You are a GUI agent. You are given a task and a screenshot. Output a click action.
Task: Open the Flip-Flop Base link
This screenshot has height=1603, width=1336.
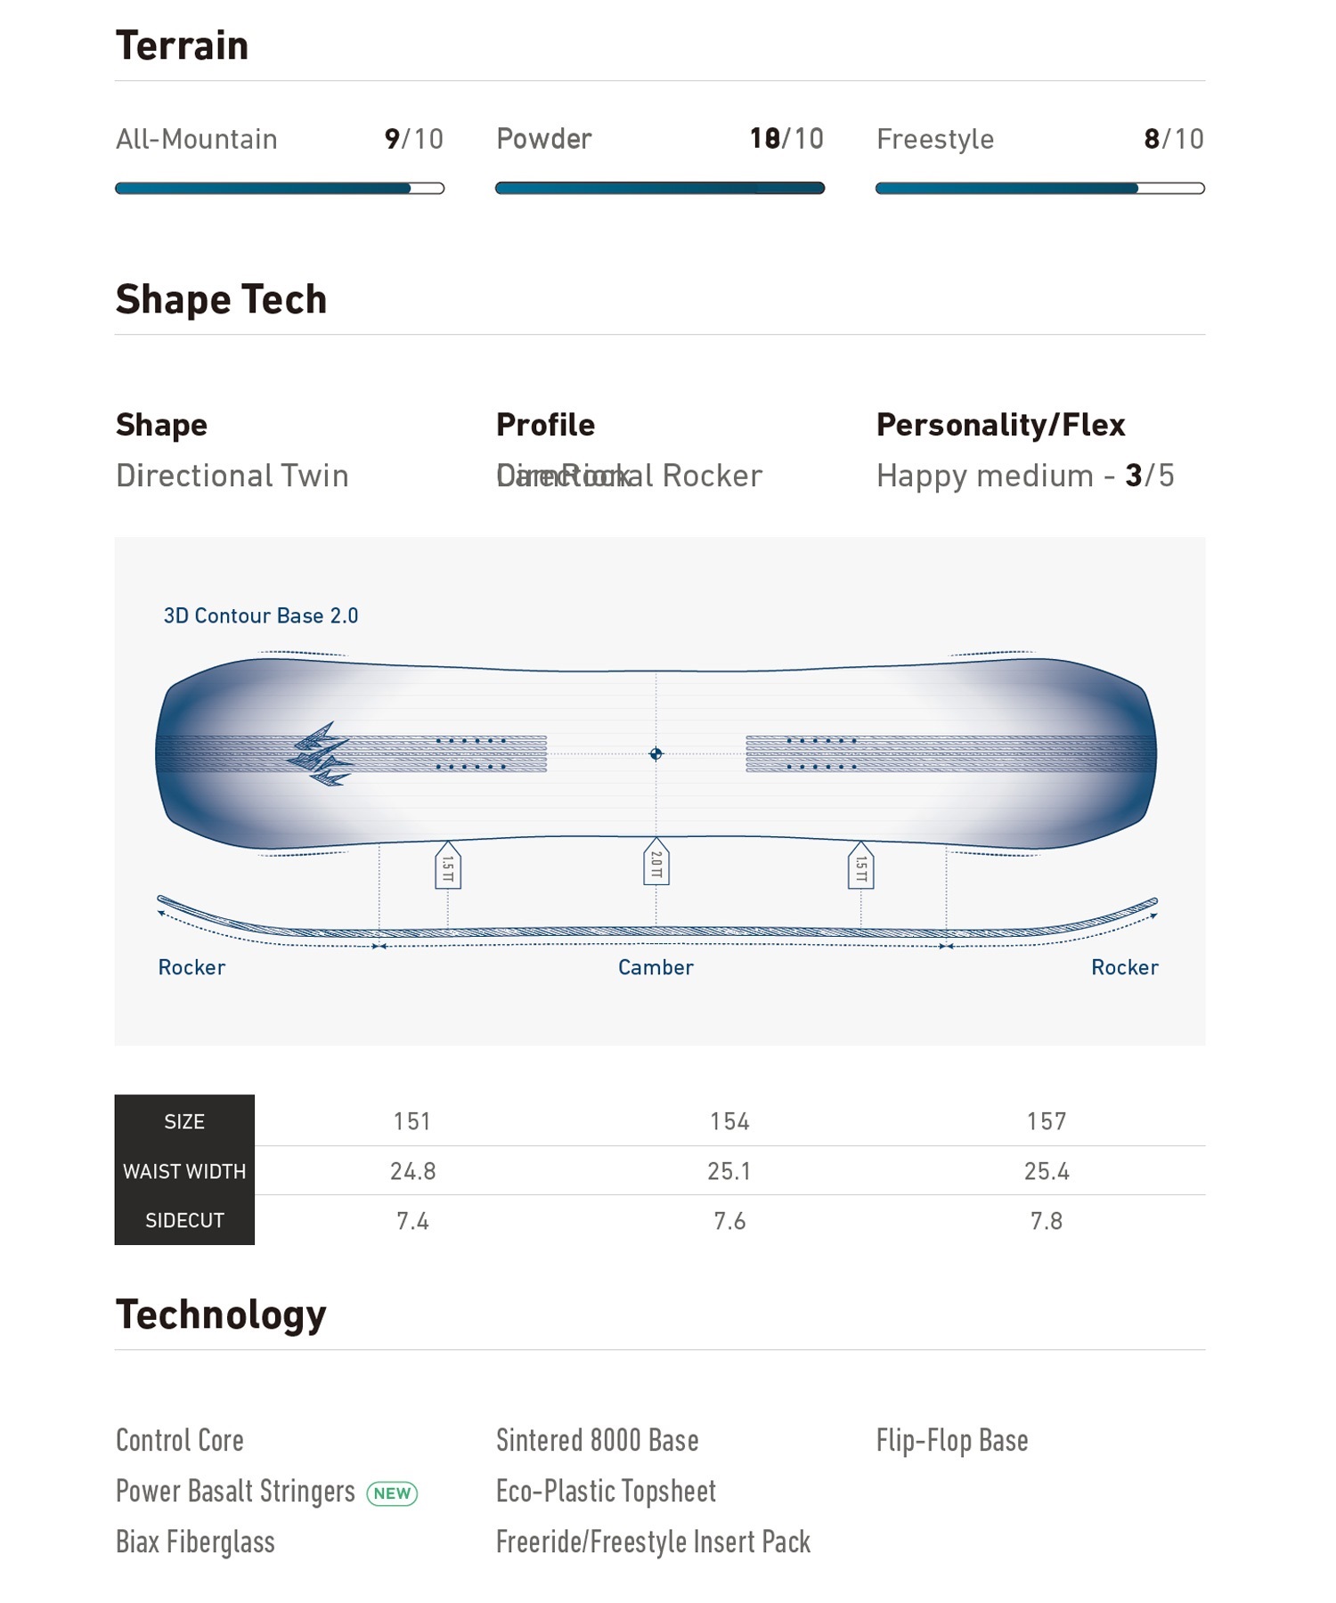click(952, 1440)
